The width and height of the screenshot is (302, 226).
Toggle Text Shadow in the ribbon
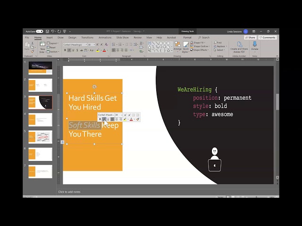[77, 50]
